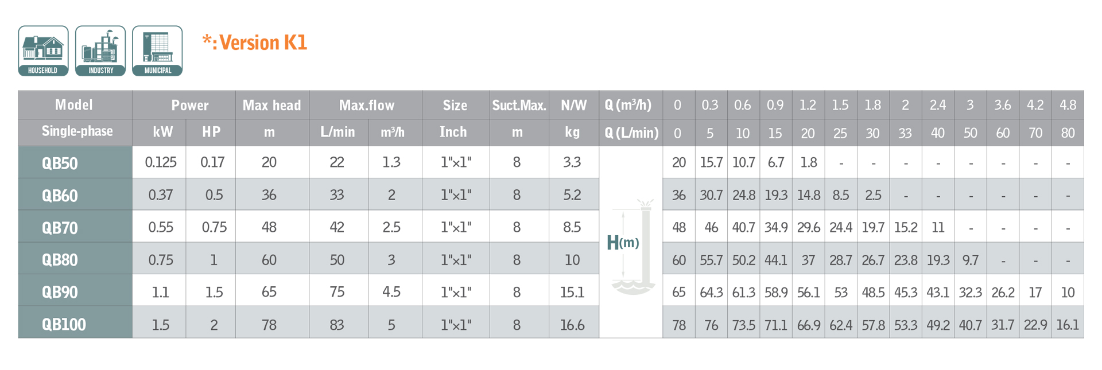Click the QB100 model name

pos(64,325)
